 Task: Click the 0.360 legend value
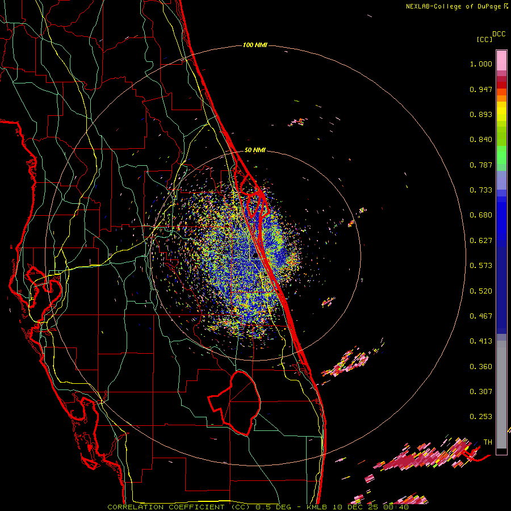click(x=481, y=367)
